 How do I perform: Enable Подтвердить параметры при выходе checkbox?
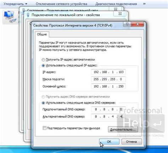pyautogui.click(x=44, y=128)
